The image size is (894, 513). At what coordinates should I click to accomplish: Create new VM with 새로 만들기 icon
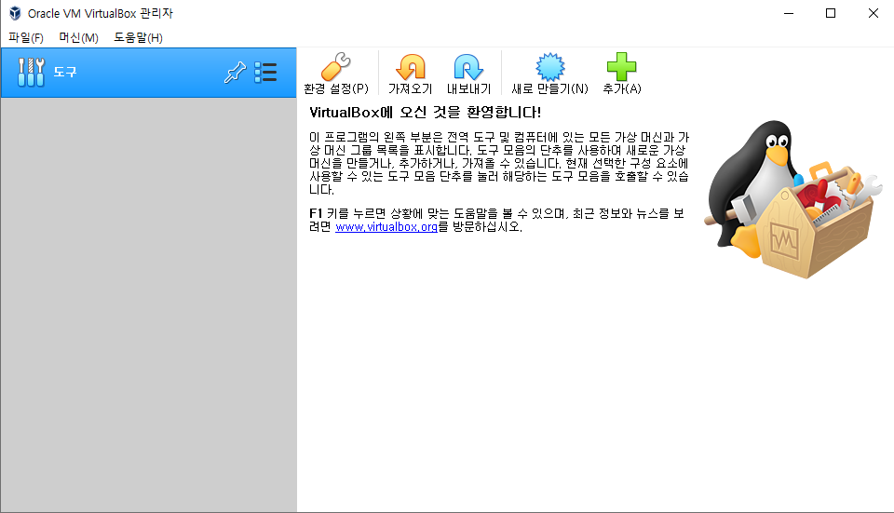point(550,67)
